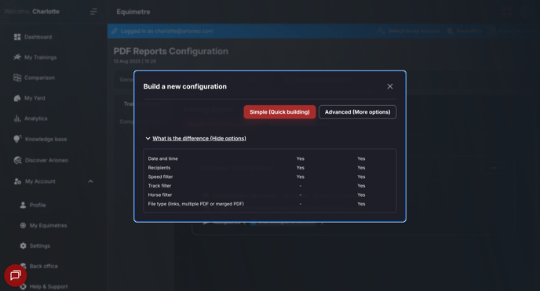Click the language flag icon in header

[506, 12]
